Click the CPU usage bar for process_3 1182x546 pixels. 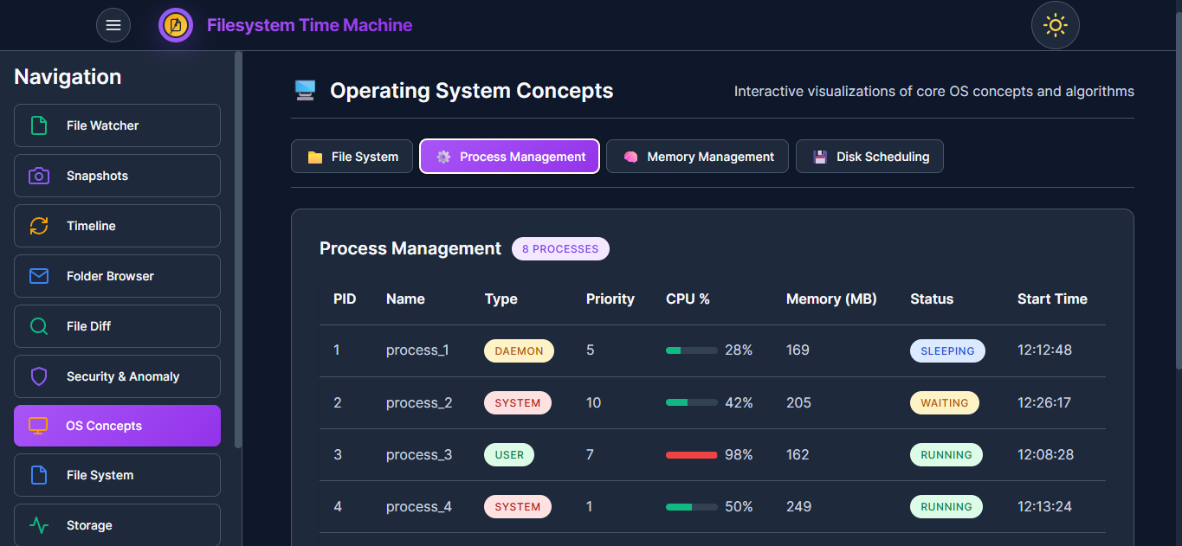coord(691,454)
